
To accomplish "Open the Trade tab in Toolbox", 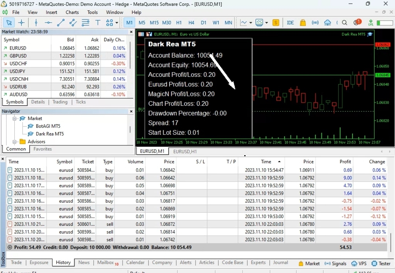I will point(16,262).
